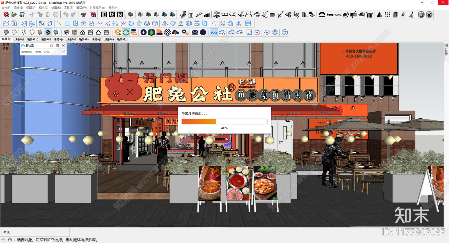Open the 扩展程序(x) menu
Image resolution: width=449 pixels, height=243 pixels.
98,8
